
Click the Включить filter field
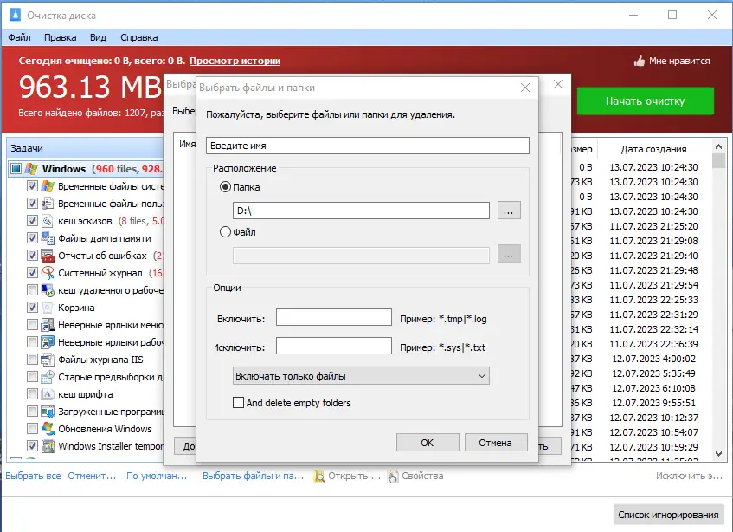click(334, 317)
